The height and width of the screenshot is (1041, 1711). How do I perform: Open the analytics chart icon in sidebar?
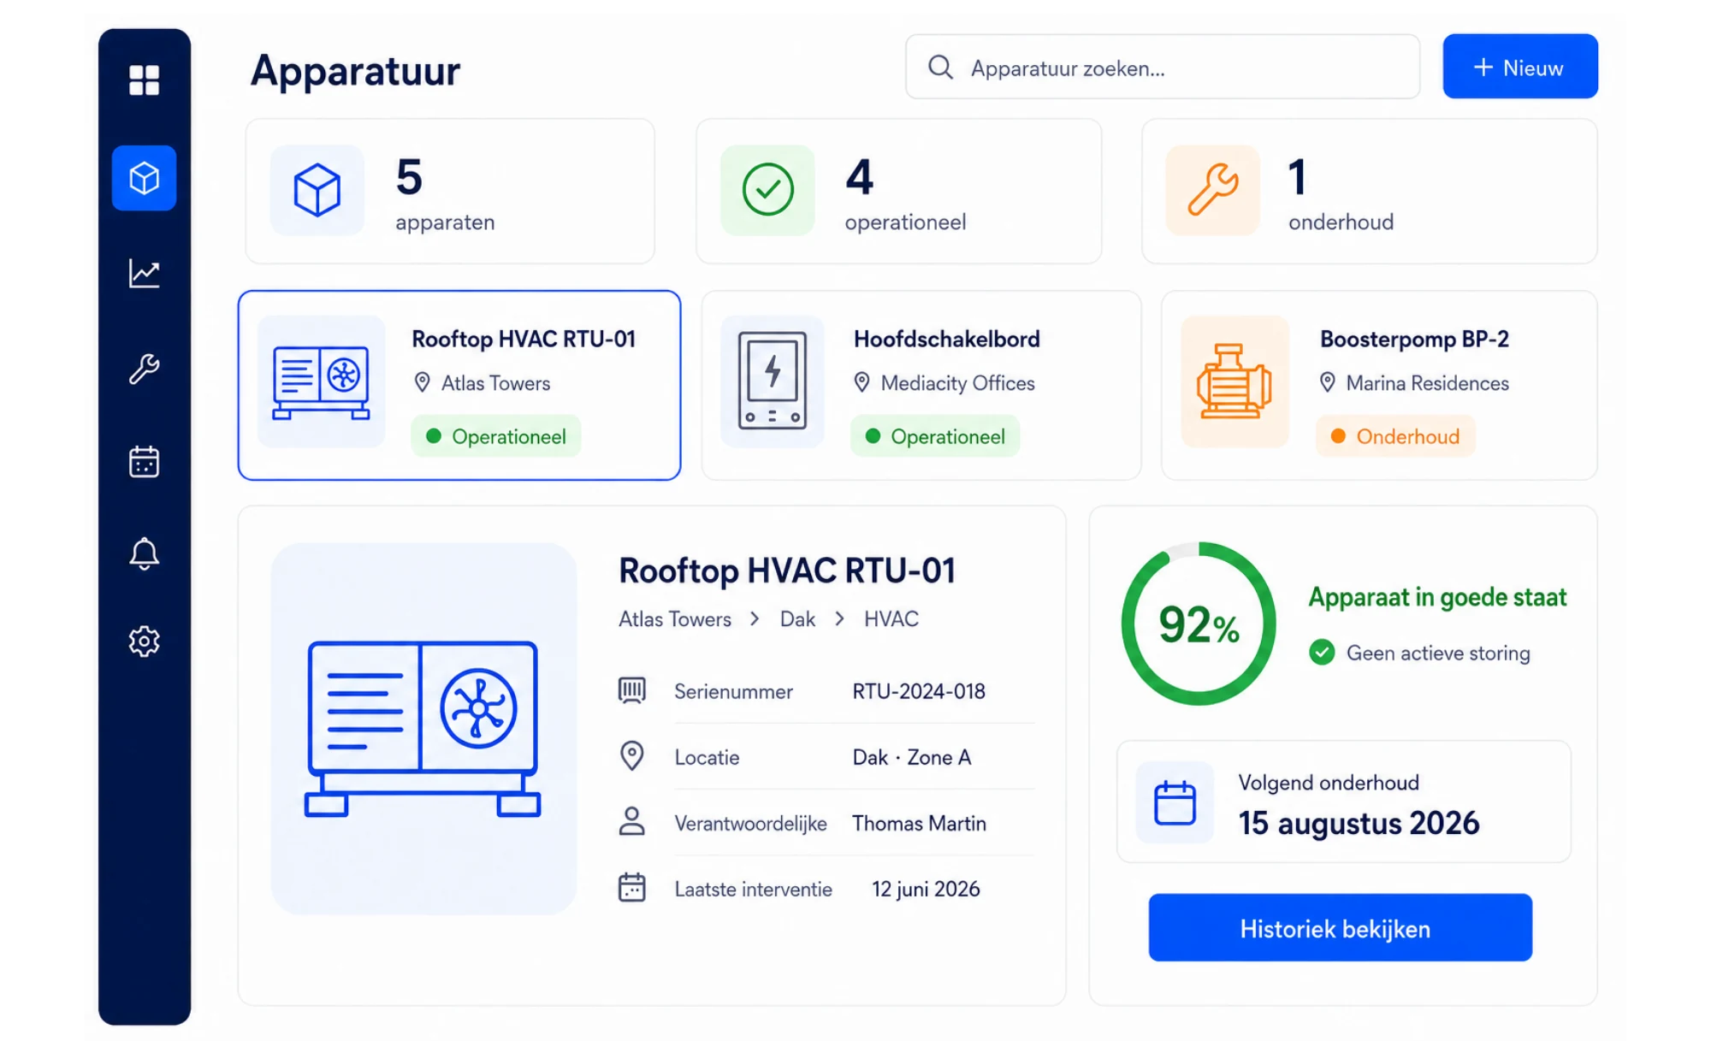pyautogui.click(x=144, y=274)
